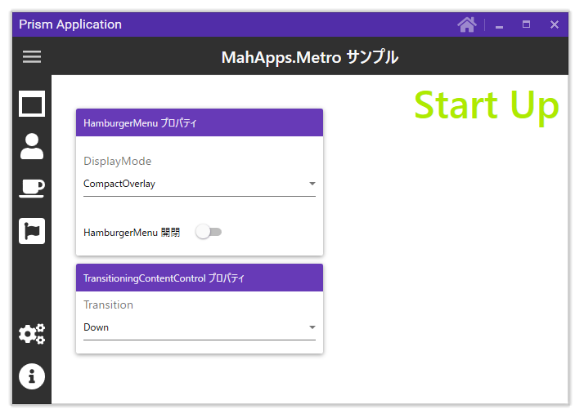Viewport: 584px width, 418px height.
Task: Open the person profile sidebar item
Action: click(x=32, y=146)
